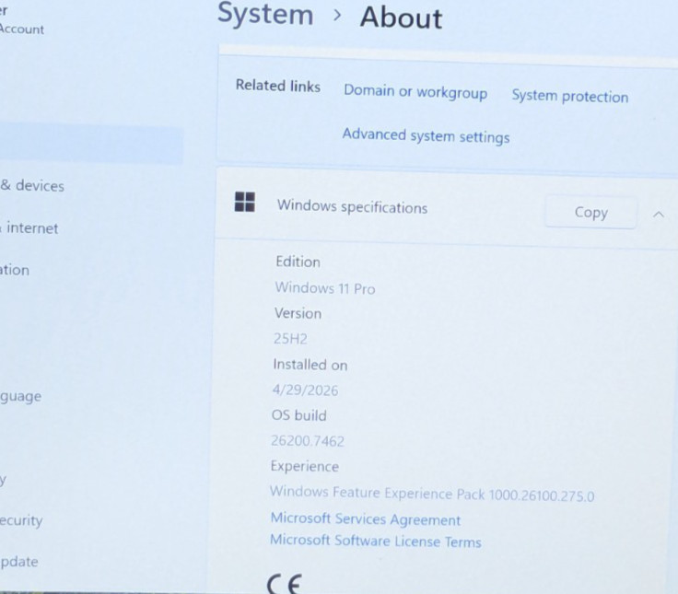Select the sidebar item ending in 'guage'
This screenshot has width=678, height=594.
[21, 396]
